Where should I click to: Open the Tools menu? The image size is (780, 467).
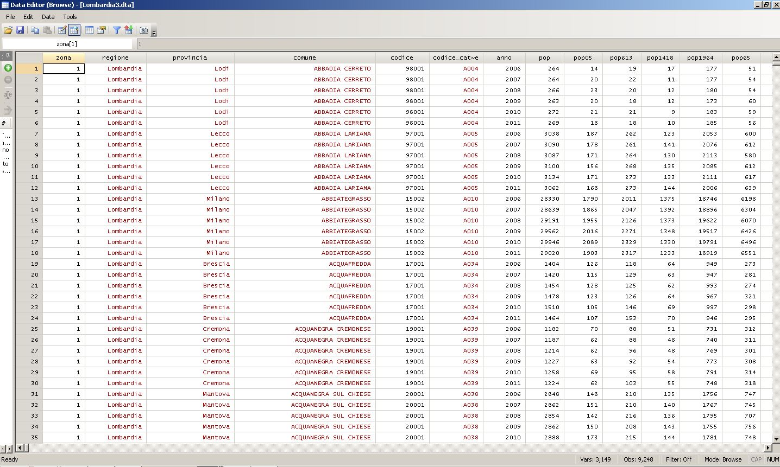pyautogui.click(x=70, y=17)
